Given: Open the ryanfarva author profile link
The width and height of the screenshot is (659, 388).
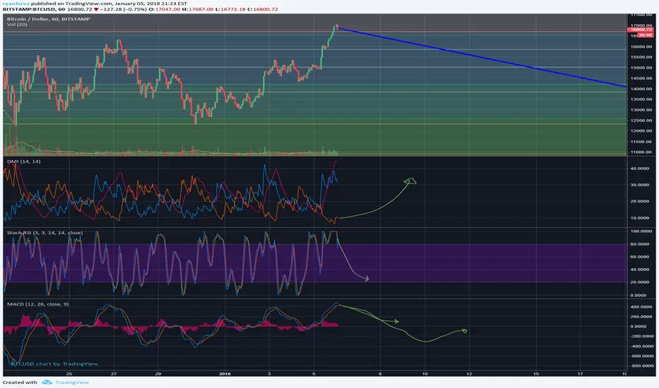Looking at the screenshot, I should [x=16, y=4].
